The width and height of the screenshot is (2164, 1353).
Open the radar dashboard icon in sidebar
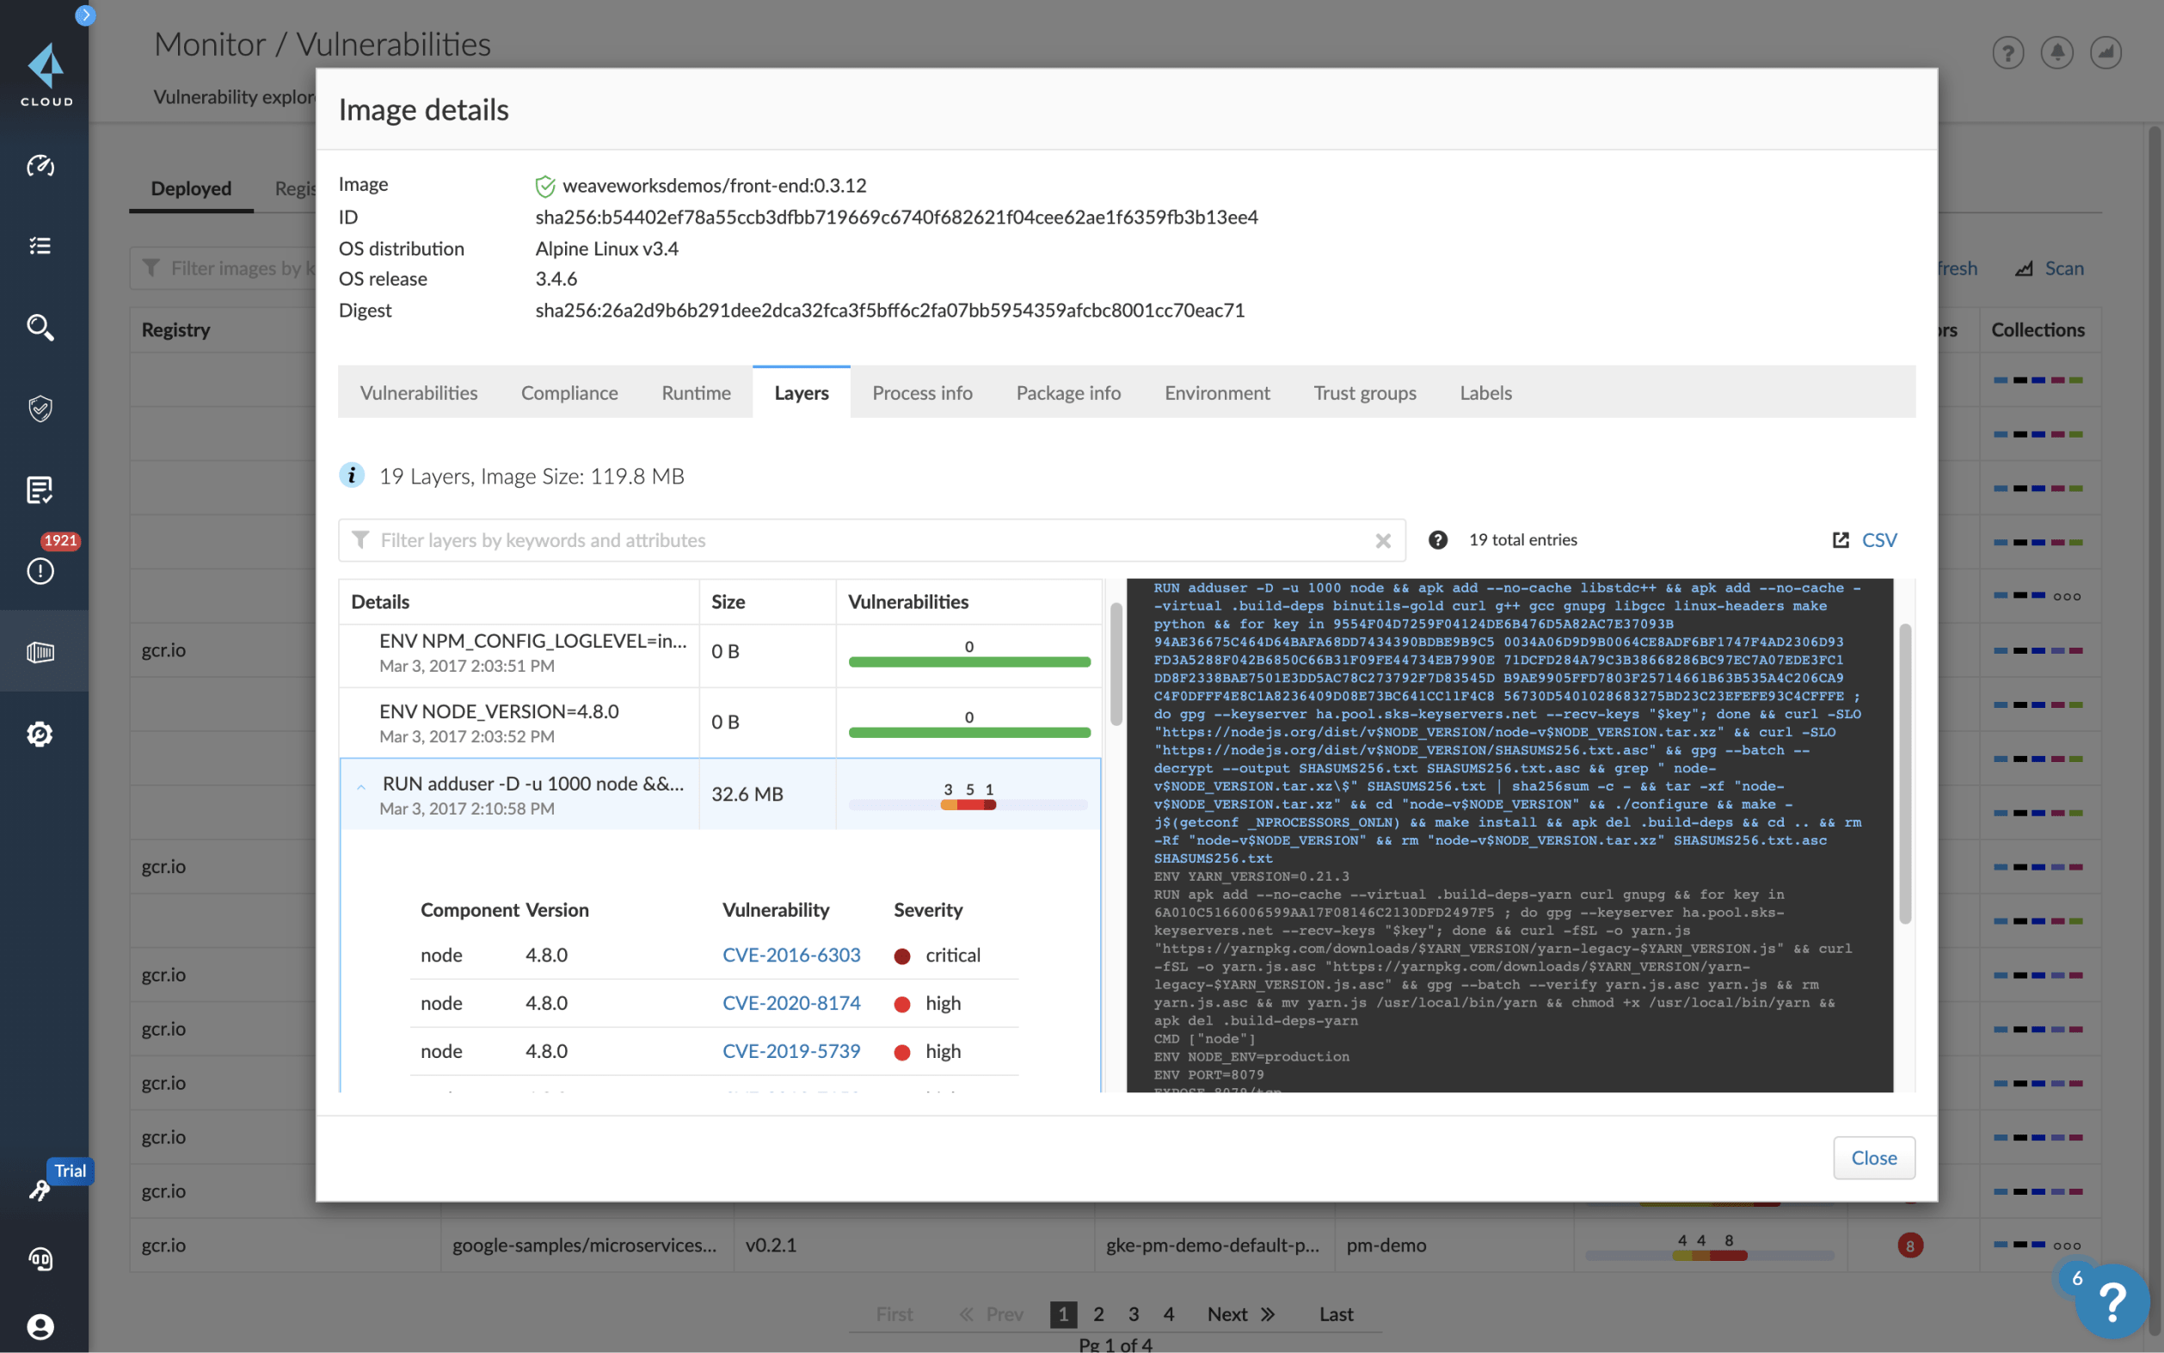point(41,164)
